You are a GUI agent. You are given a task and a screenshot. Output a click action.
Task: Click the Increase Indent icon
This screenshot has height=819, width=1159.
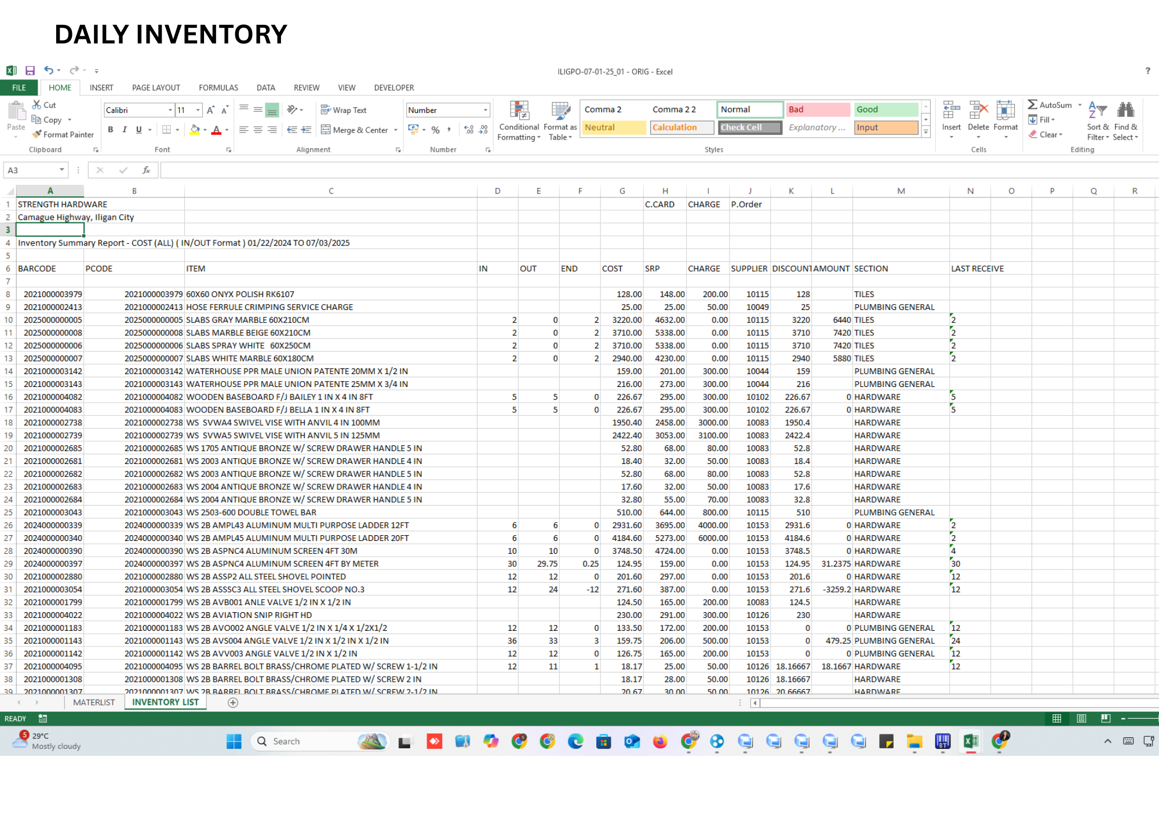[306, 130]
